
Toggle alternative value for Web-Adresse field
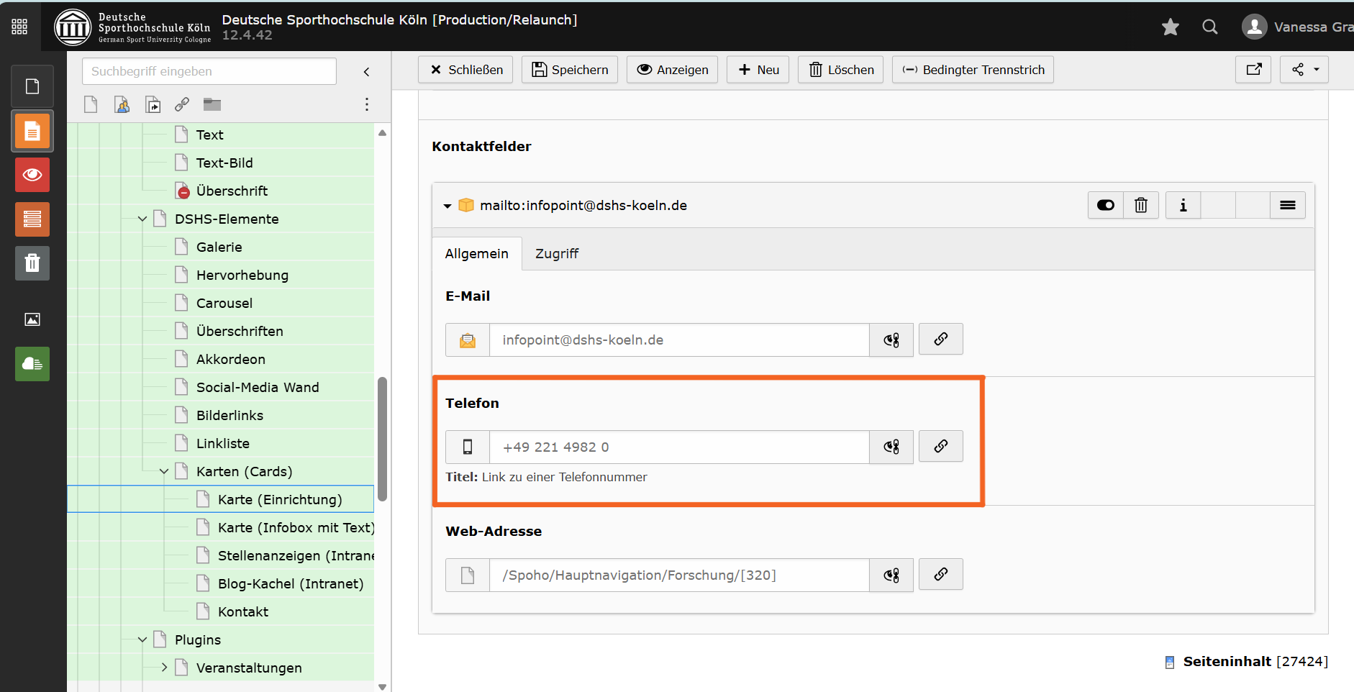891,575
